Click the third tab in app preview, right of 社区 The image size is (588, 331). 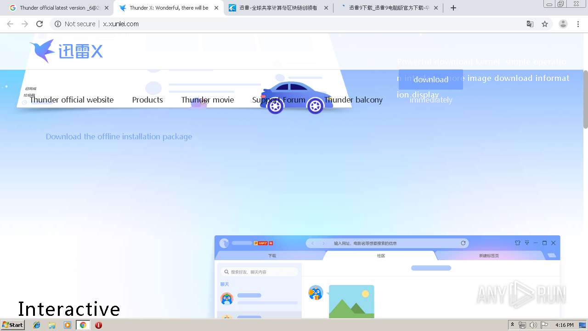click(x=489, y=256)
